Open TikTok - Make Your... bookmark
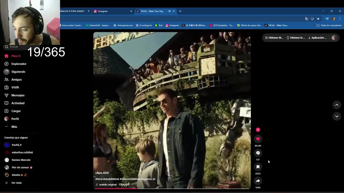 tap(277, 25)
